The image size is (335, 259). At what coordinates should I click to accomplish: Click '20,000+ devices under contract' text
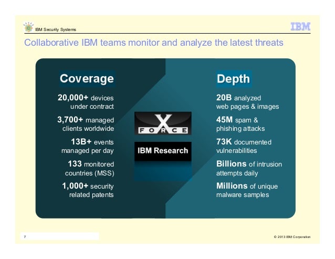[86, 102]
